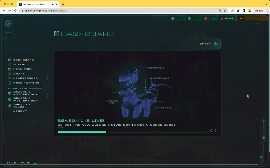Log out using the Logout link

pyautogui.click(x=20, y=111)
